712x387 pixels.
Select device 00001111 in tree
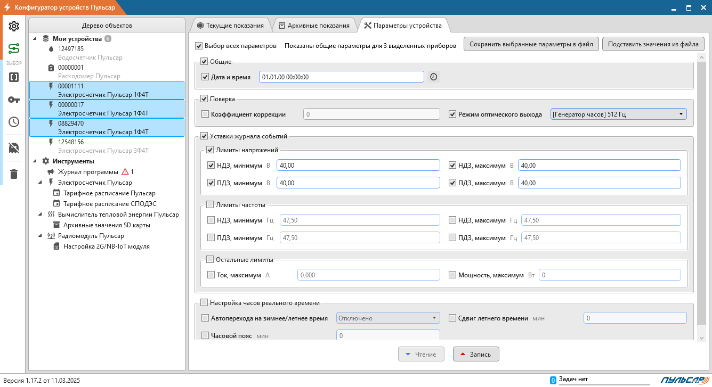[107, 90]
